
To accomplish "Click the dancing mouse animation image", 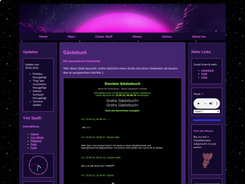I will (x=207, y=160).
